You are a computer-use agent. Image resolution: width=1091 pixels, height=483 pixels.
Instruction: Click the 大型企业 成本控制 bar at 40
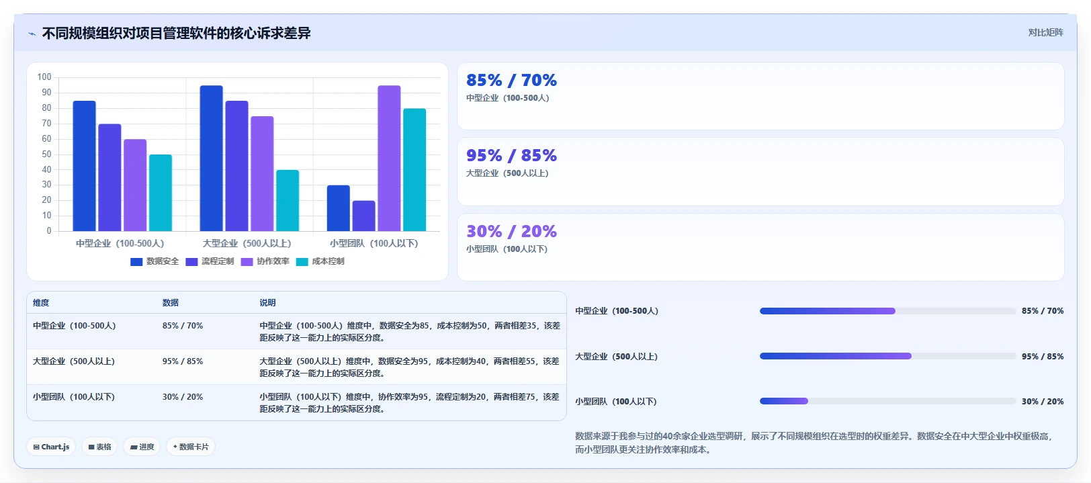coord(288,201)
